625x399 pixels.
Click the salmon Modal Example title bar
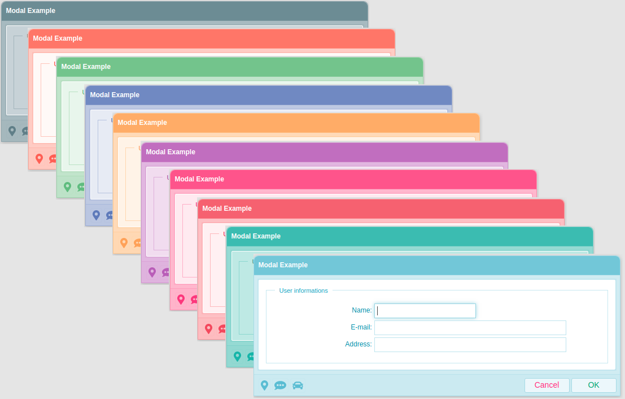212,38
